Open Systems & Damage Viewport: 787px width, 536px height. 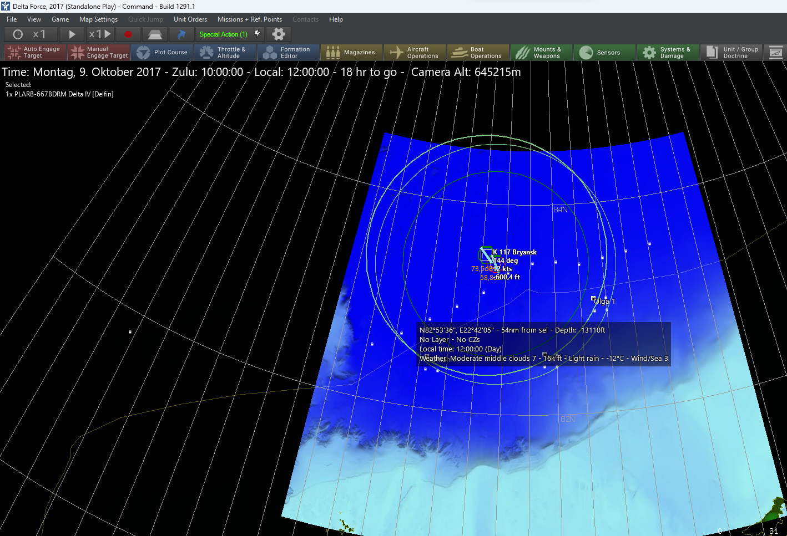[x=668, y=53]
